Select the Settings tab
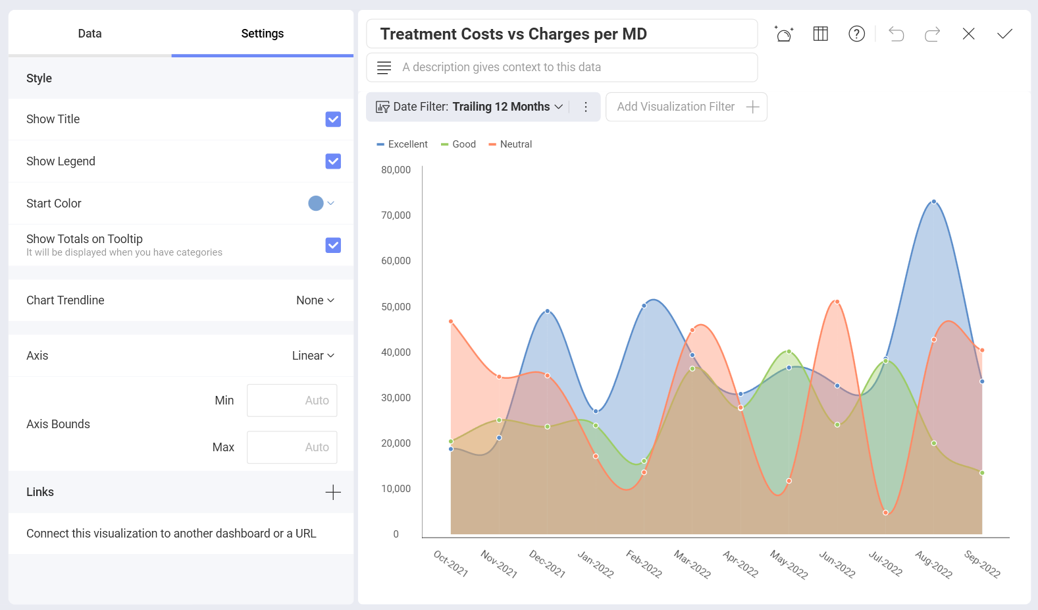1038x610 pixels. (262, 34)
